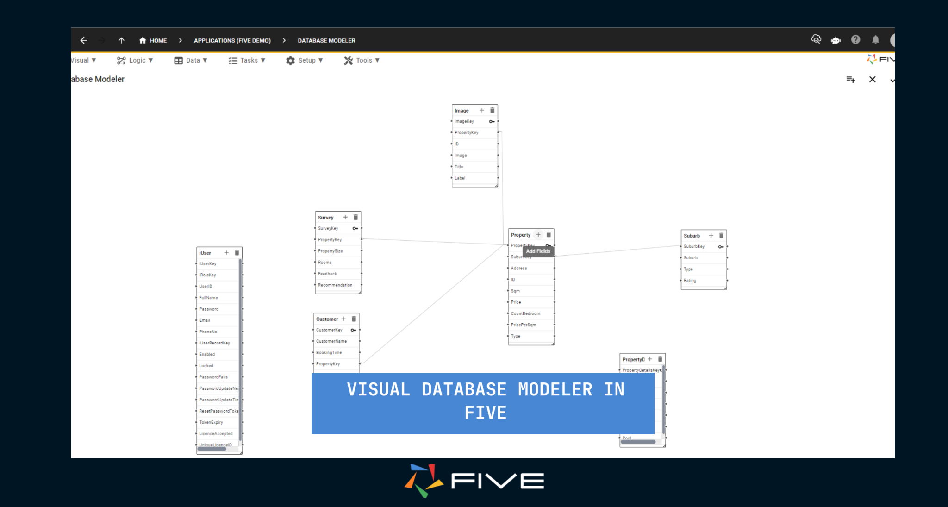Screen dimensions: 948x507
Task: Add field to PropertyDetails table
Action: click(650, 359)
